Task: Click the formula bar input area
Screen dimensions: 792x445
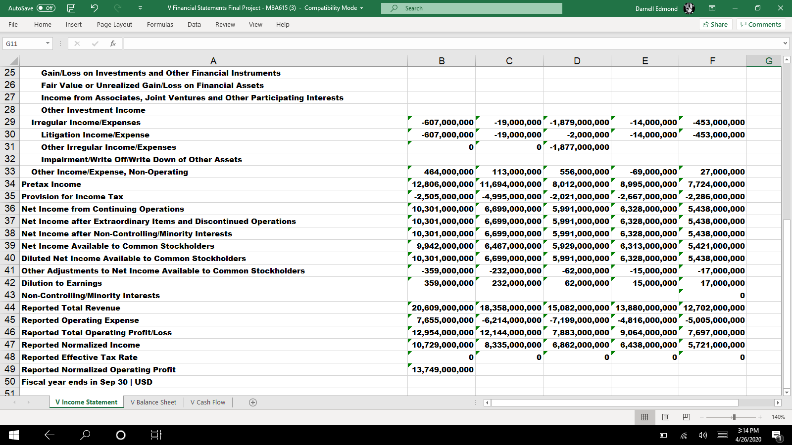Action: coord(452,44)
